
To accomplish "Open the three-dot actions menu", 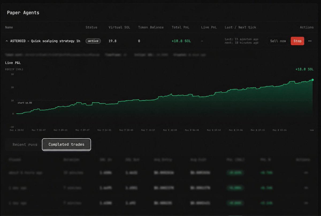I will 310,41.
